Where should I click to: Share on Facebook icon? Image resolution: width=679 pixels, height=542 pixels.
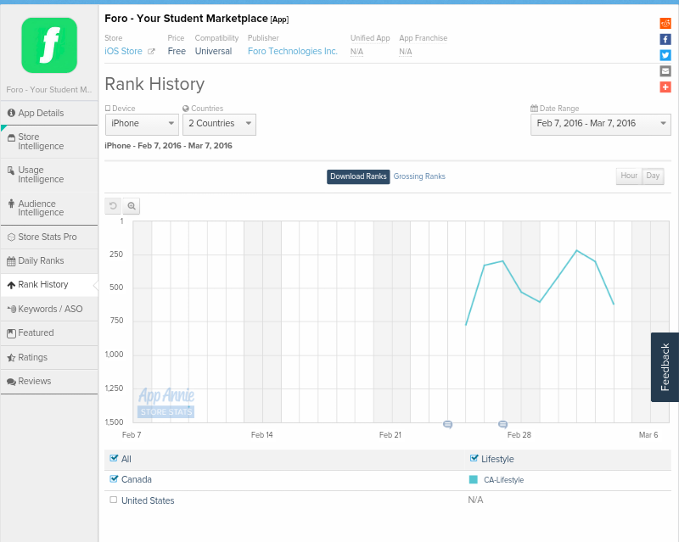(665, 39)
